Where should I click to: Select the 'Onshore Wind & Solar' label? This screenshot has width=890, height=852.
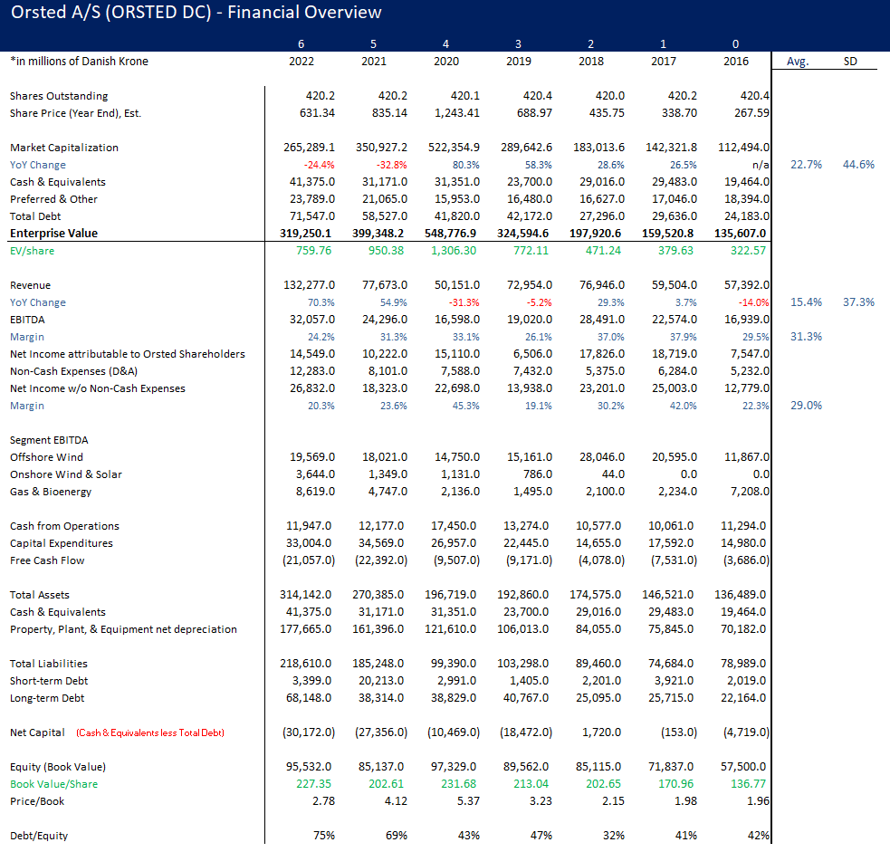66,474
